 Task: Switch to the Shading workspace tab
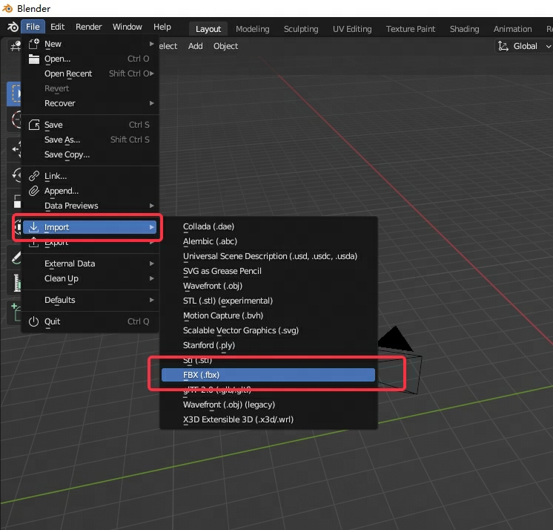coord(464,29)
